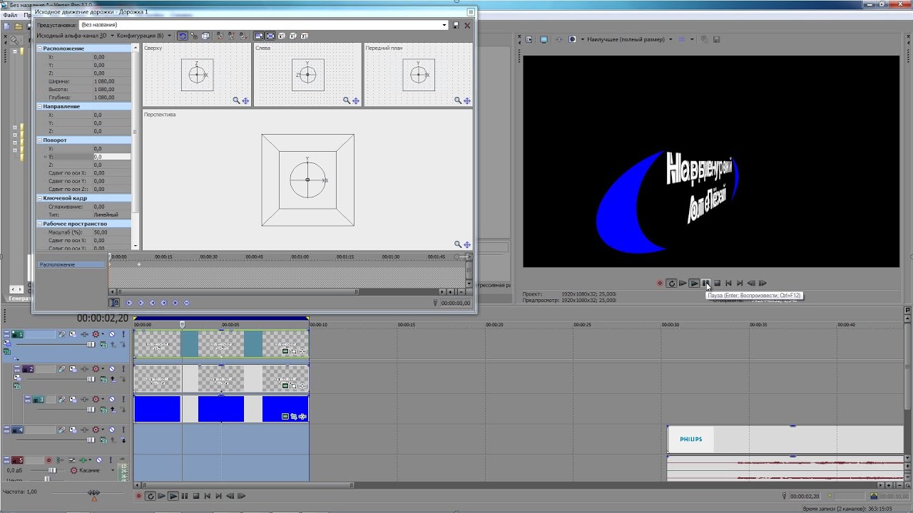The height and width of the screenshot is (513, 913).
Task: Open event pan/crop on blue clip
Action: (x=294, y=417)
